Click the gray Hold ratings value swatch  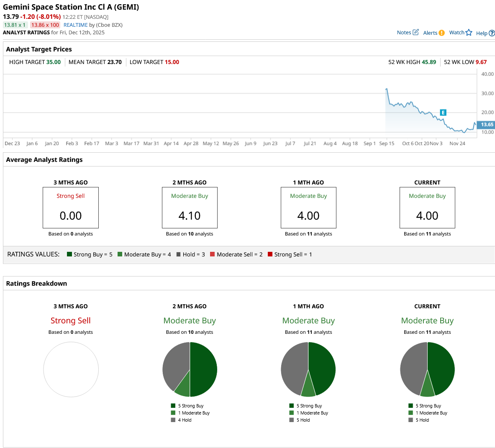[179, 254]
